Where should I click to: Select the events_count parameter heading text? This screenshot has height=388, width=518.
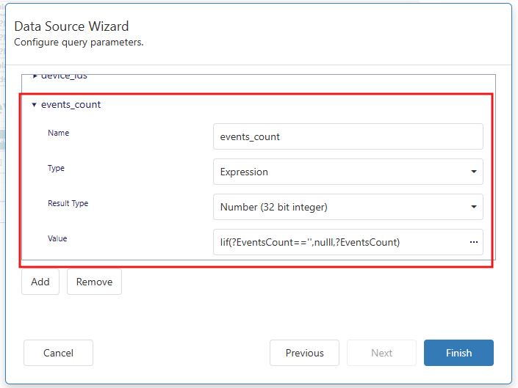coord(71,105)
